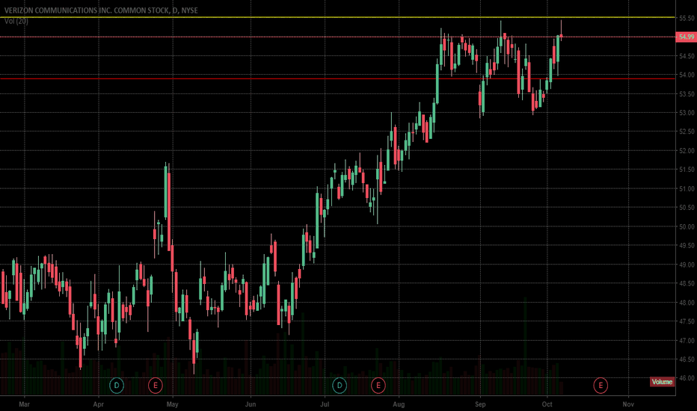Click the 47.00 price axis label
The height and width of the screenshot is (411, 697).
tap(687, 341)
